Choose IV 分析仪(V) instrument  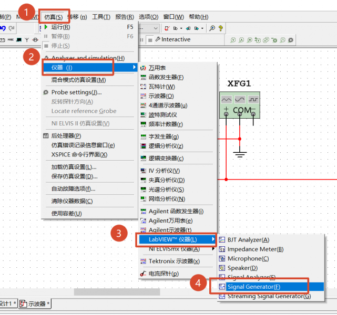pyautogui.click(x=178, y=171)
